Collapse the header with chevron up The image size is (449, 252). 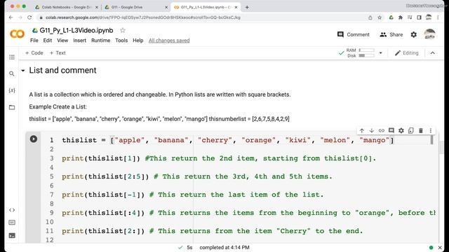click(x=433, y=53)
